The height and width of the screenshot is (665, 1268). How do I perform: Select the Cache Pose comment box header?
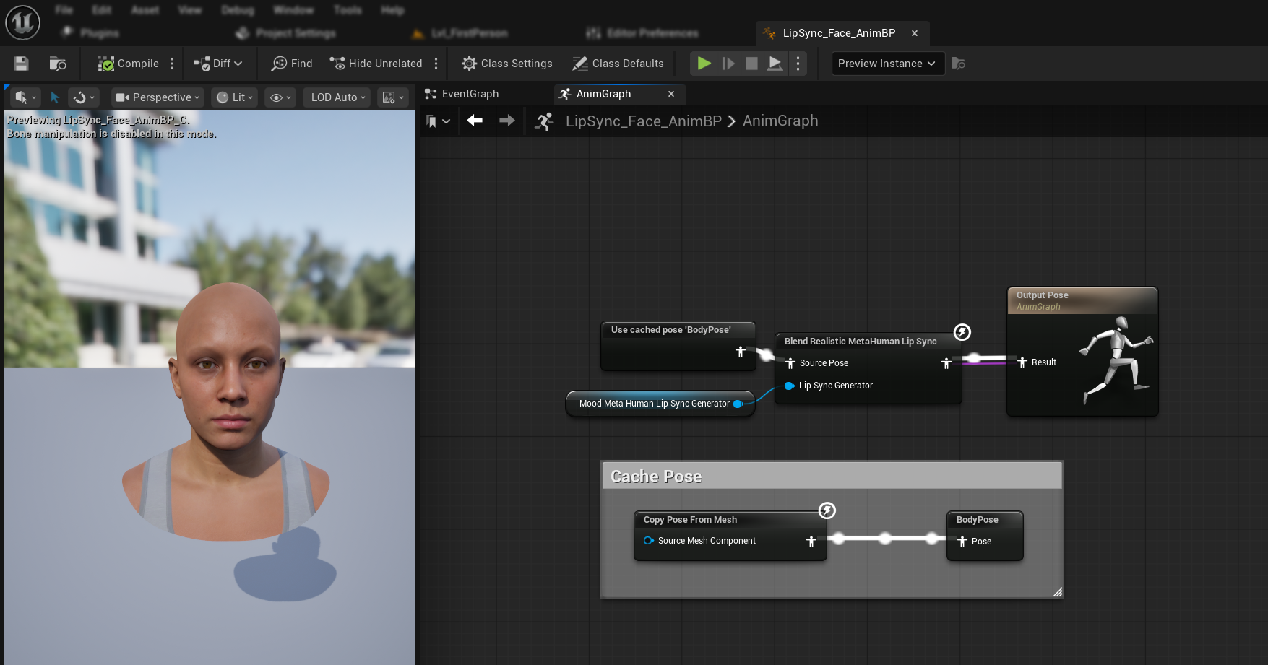[831, 477]
